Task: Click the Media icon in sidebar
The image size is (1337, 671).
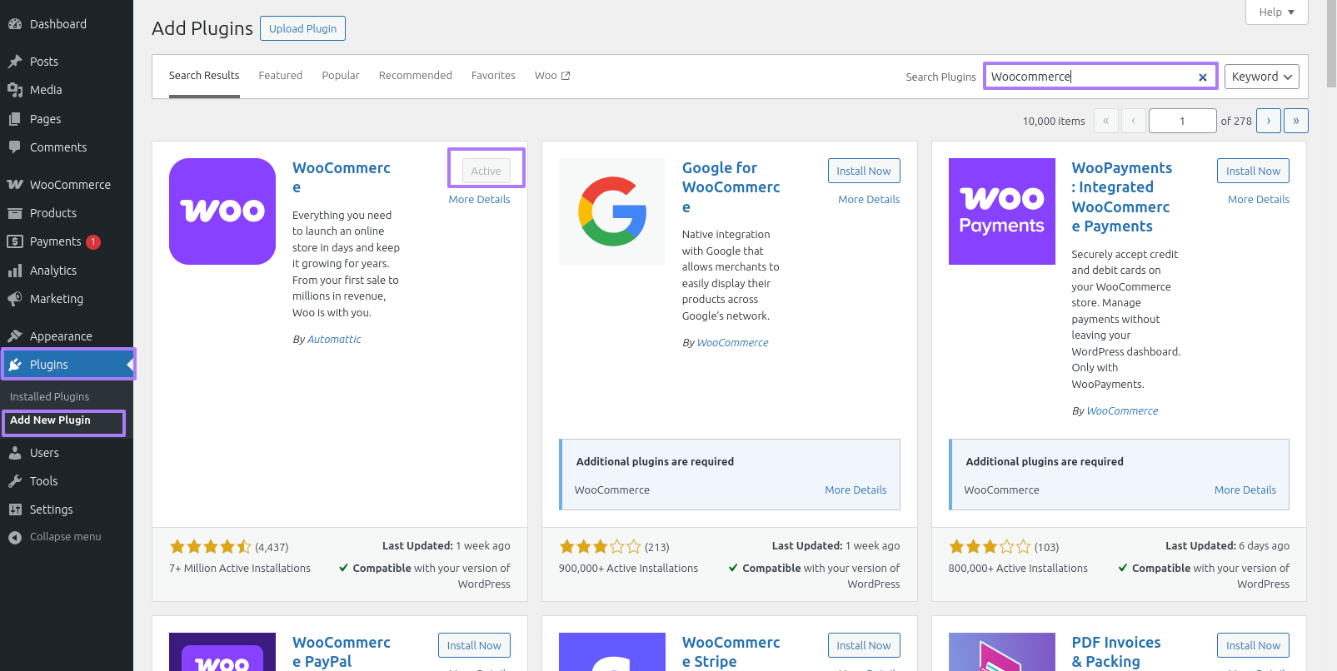Action: pyautogui.click(x=15, y=90)
